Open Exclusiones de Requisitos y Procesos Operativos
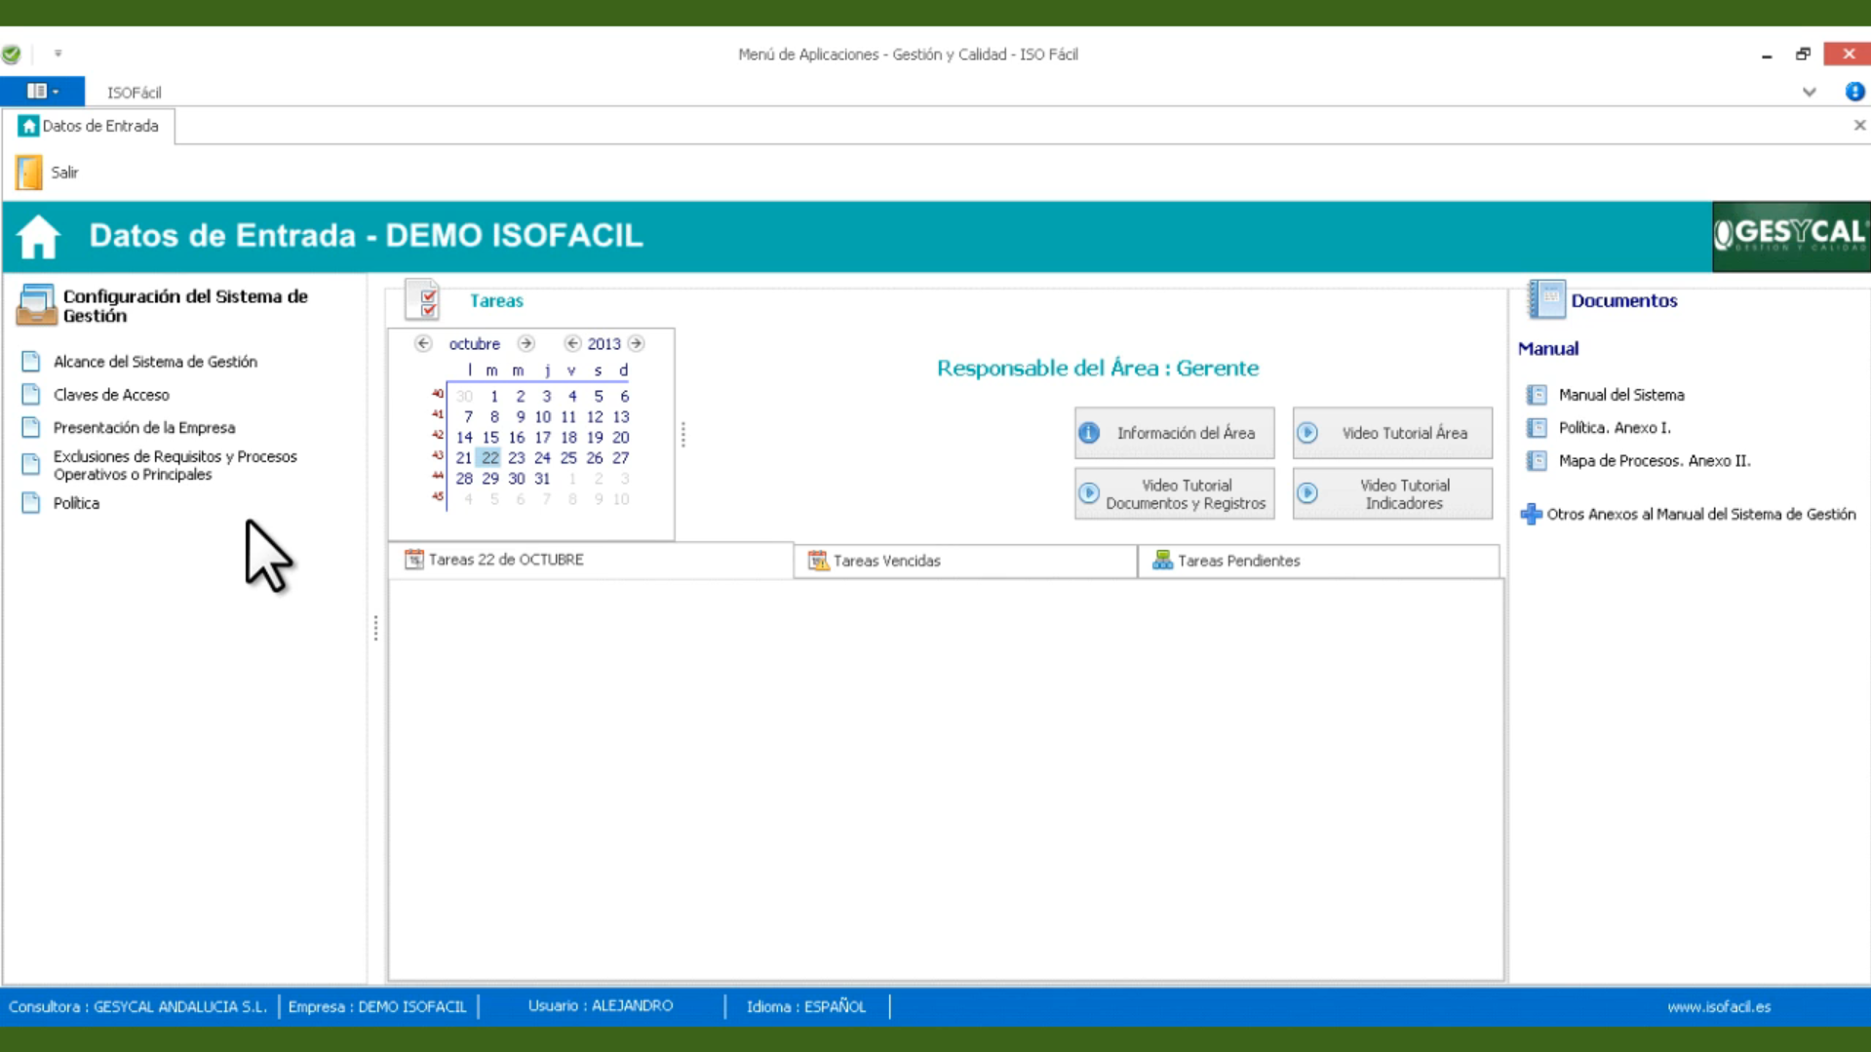1871x1052 pixels. (x=175, y=465)
